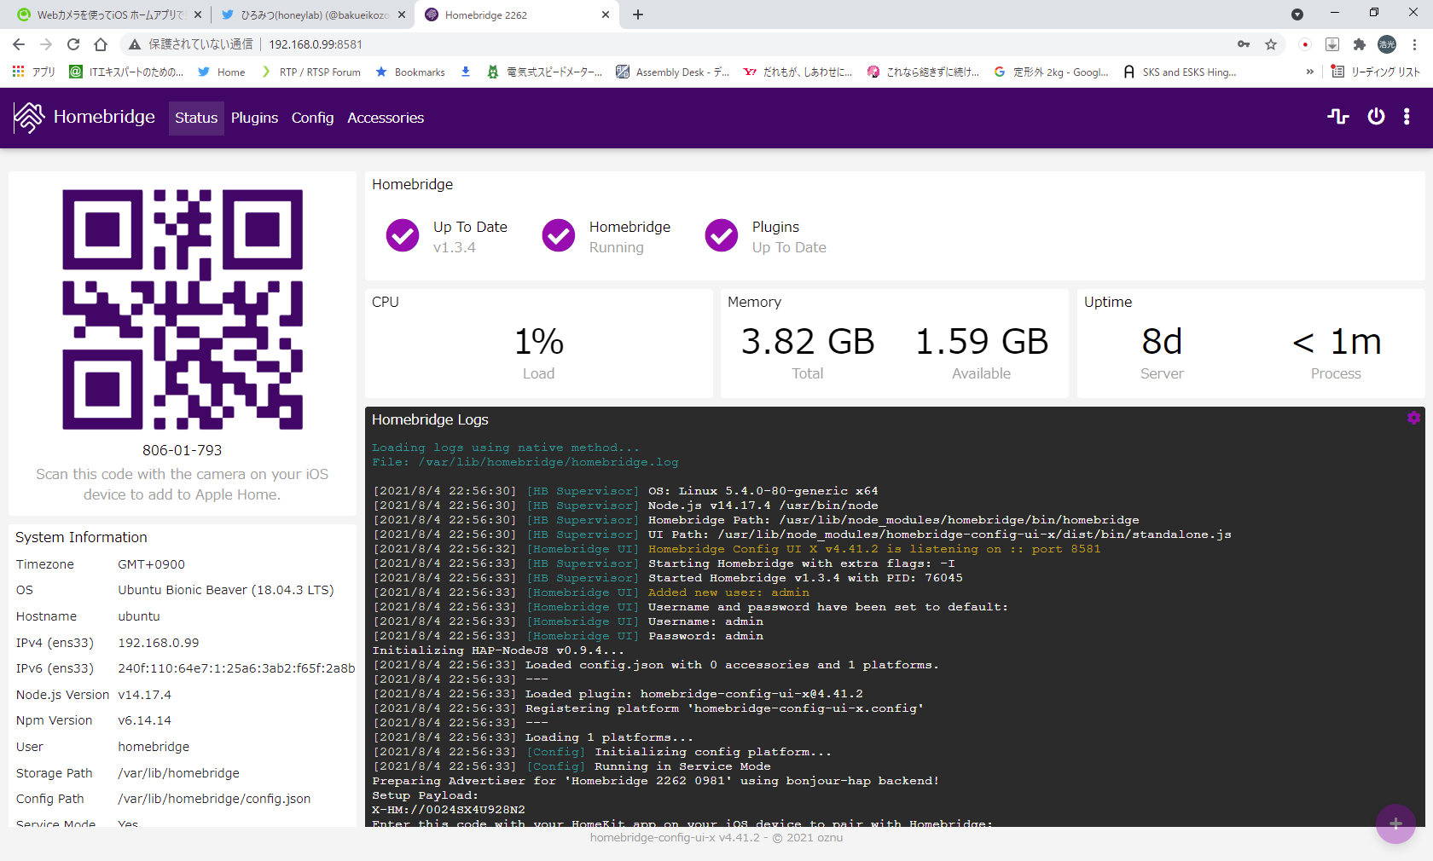Click the 1% CPU Load value
Viewport: 1433px width, 861px height.
click(539, 342)
